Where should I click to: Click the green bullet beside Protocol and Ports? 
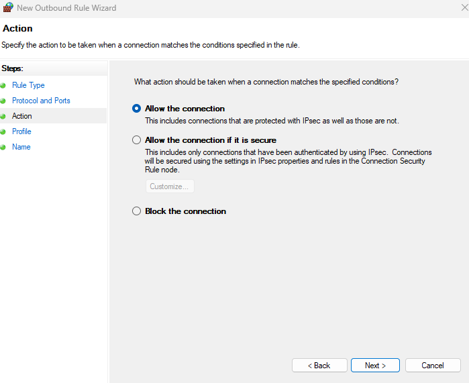pyautogui.click(x=3, y=101)
